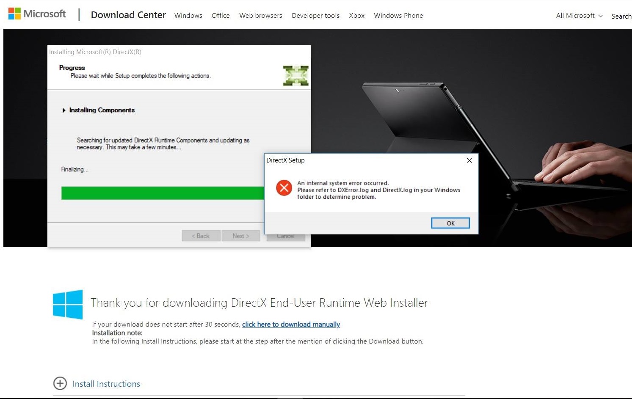The image size is (632, 399).
Task: Click the 'DirectX Setup' dialog title
Action: 285,160
